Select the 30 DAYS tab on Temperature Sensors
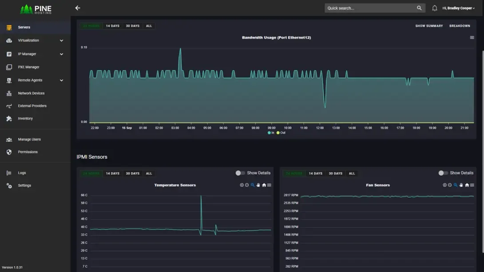 click(132, 173)
